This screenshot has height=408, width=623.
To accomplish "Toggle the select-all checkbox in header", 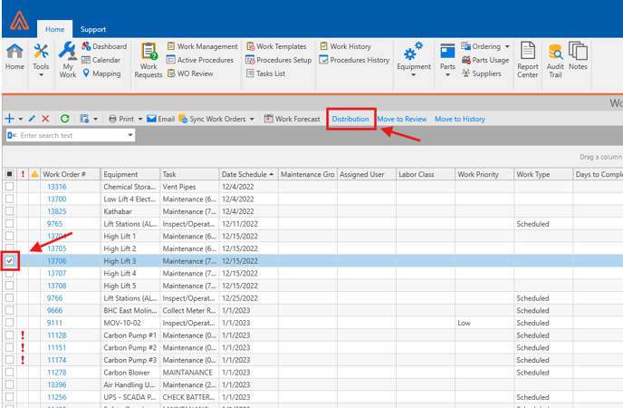I will point(10,174).
